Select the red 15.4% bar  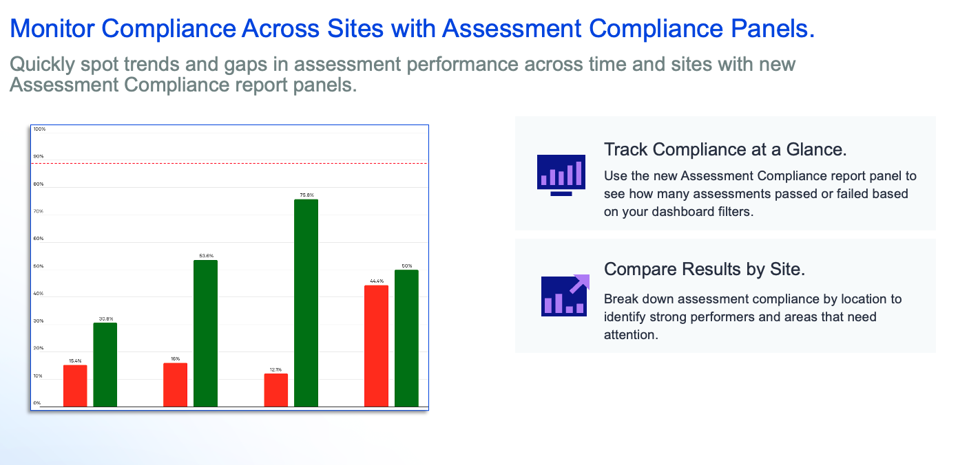click(75, 386)
